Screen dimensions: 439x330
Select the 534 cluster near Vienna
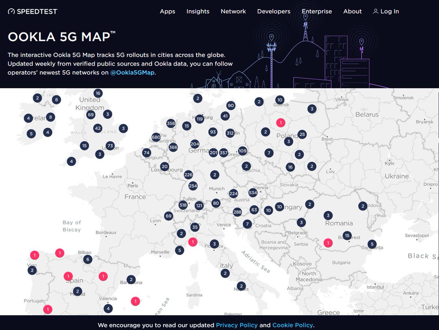pyautogui.click(x=253, y=192)
